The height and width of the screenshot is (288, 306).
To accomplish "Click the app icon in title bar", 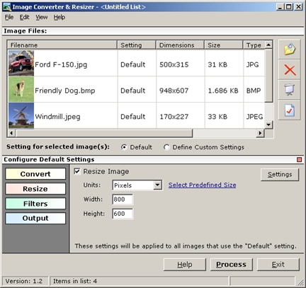I will 7,7.
